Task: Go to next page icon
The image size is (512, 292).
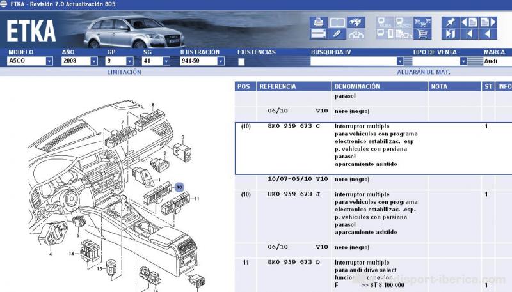Action: pyautogui.click(x=488, y=22)
